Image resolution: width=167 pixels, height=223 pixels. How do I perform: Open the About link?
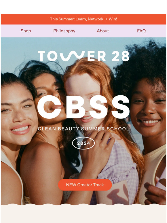(103, 31)
